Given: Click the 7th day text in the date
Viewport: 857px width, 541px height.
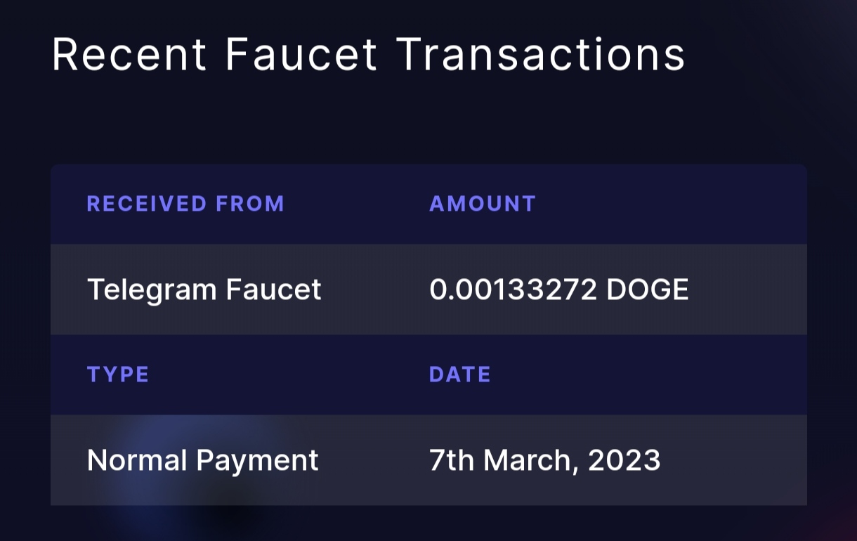Looking at the screenshot, I should point(452,461).
